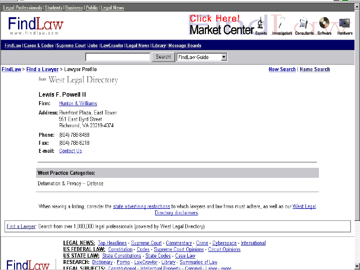The width and height of the screenshot is (360, 270).
Task: Open Library link in Research row
Action: click(x=168, y=262)
